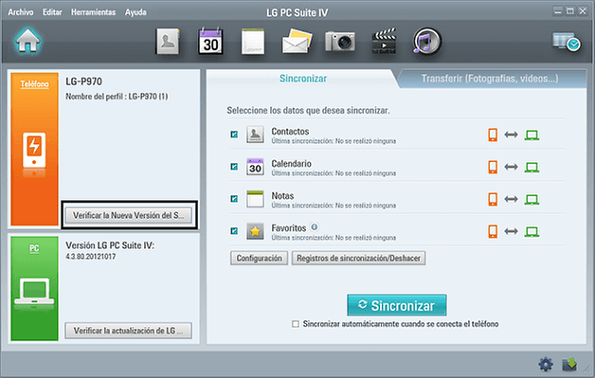
Task: Click the download icon in status bar
Action: (x=569, y=365)
